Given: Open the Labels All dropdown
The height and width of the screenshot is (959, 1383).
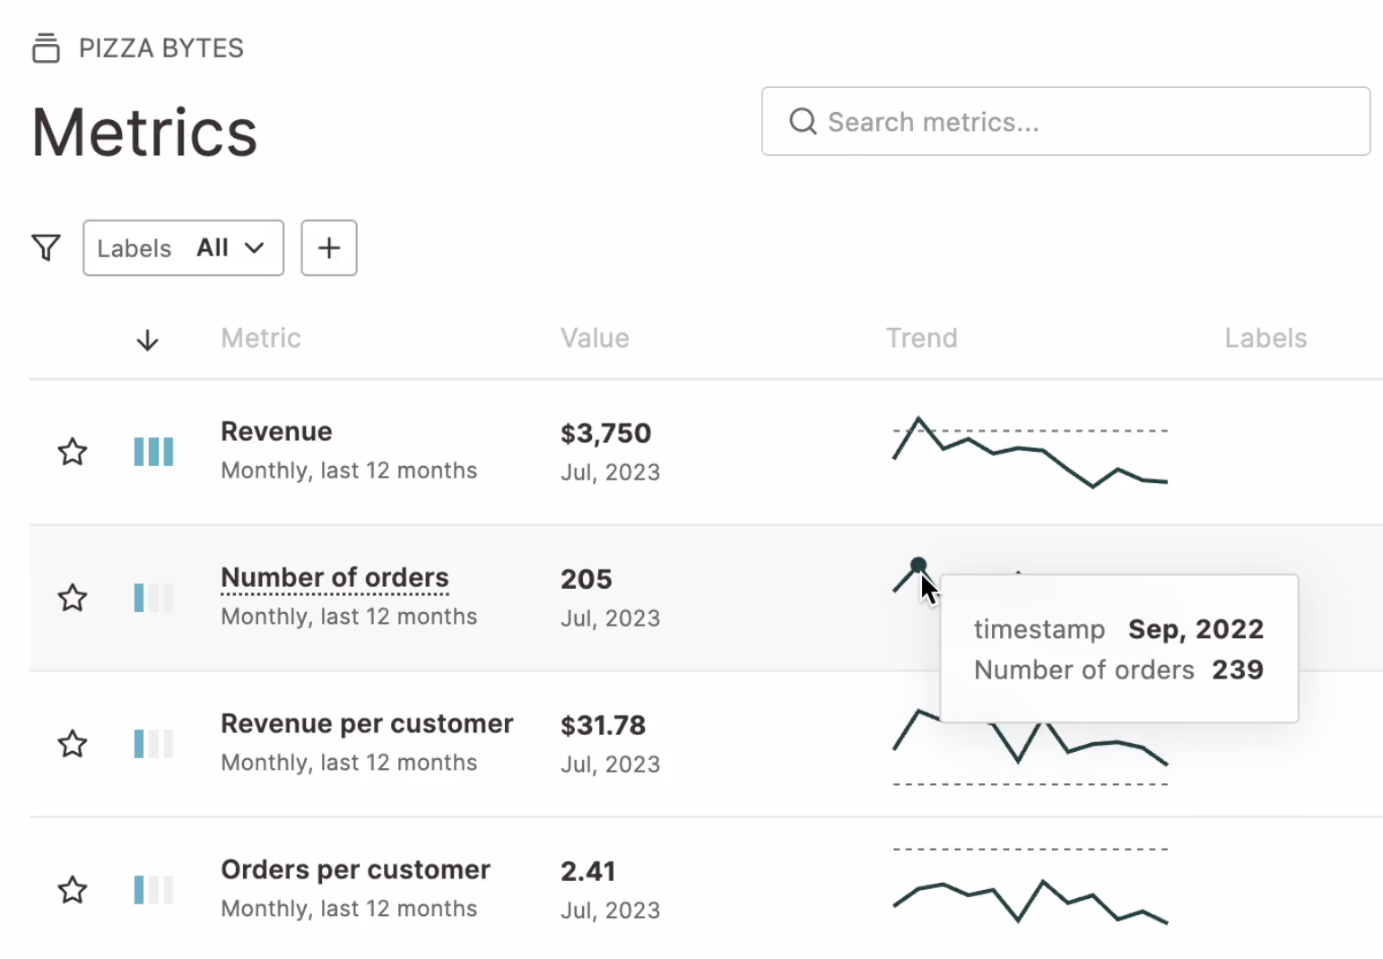Looking at the screenshot, I should 184,248.
